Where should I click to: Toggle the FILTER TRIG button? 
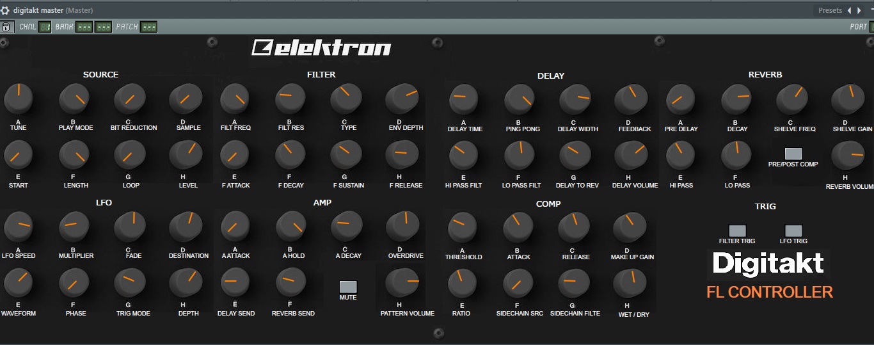pos(737,230)
